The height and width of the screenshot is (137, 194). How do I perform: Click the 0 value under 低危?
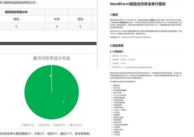(80, 26)
